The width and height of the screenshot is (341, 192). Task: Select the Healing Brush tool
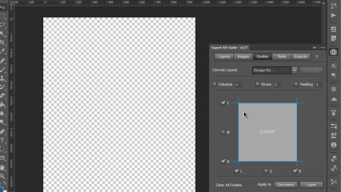pyautogui.click(x=2, y=61)
